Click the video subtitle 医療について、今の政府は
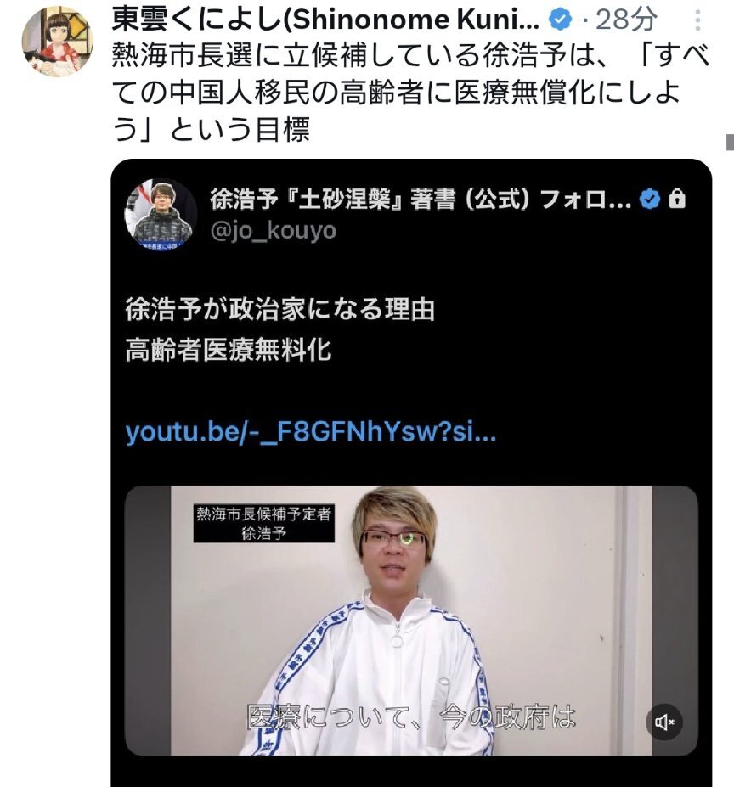This screenshot has width=734, height=787. coord(411,717)
